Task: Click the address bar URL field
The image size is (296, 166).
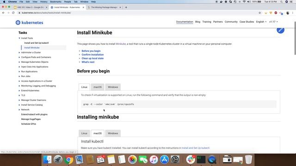Action: point(138,13)
